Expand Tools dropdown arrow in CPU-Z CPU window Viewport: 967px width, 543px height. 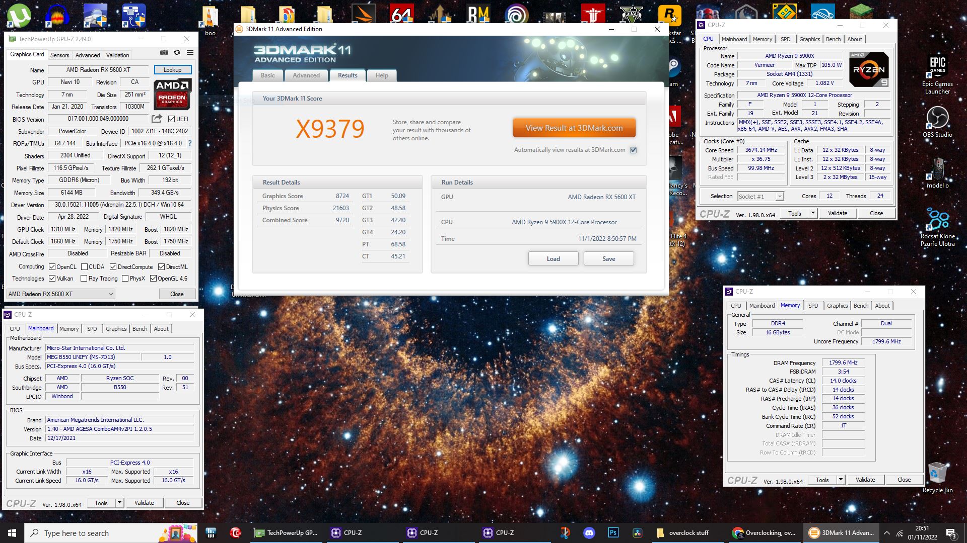point(812,213)
